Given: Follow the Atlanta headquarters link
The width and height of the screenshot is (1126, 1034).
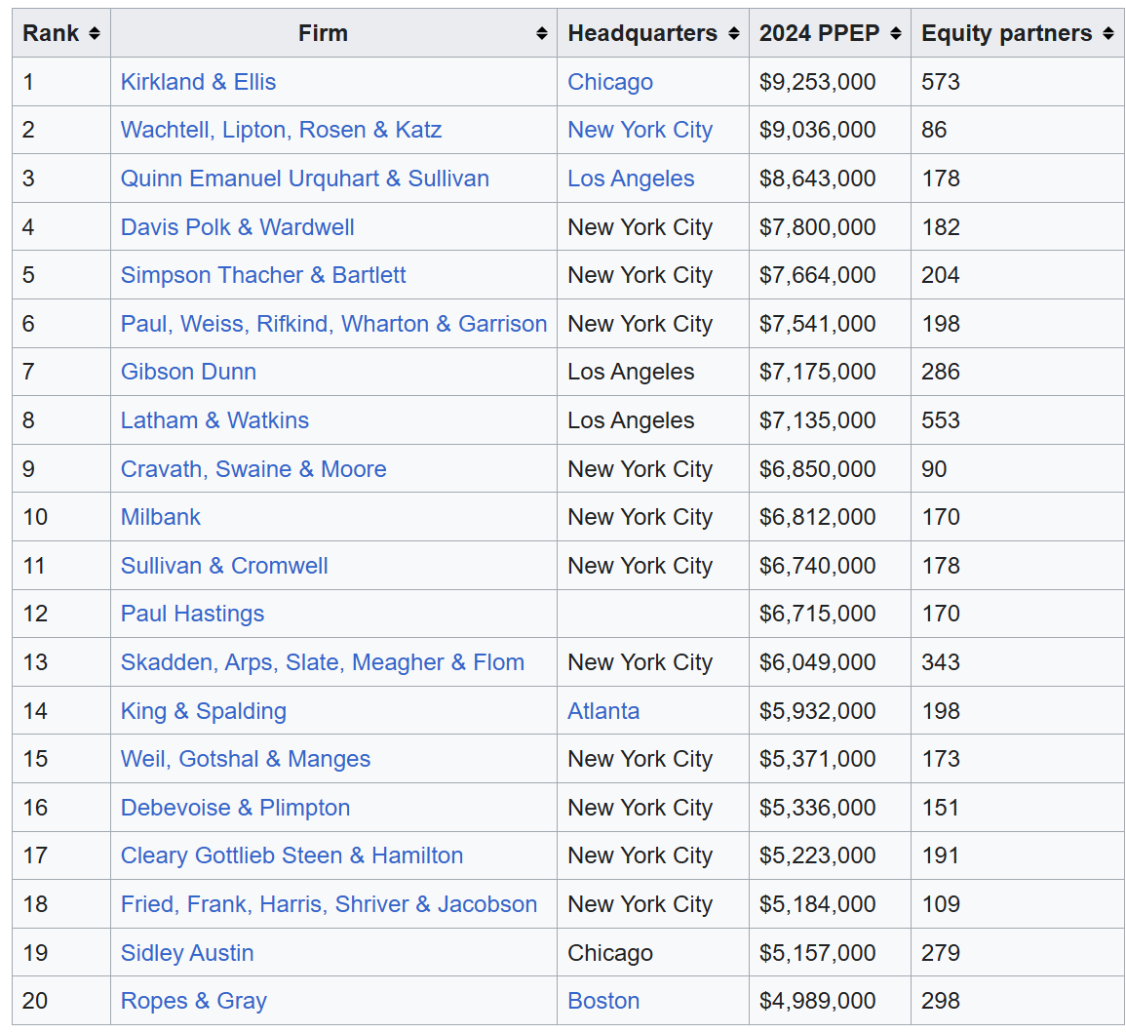Looking at the screenshot, I should (603, 711).
